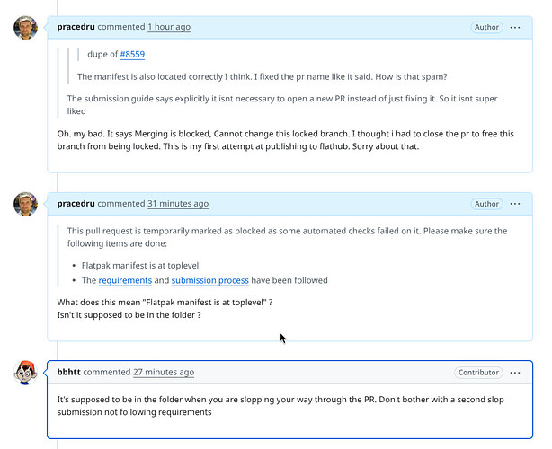Click pracedru's avatar on the 31 minutes ago comment
The width and height of the screenshot is (552, 449).
pyautogui.click(x=25, y=204)
